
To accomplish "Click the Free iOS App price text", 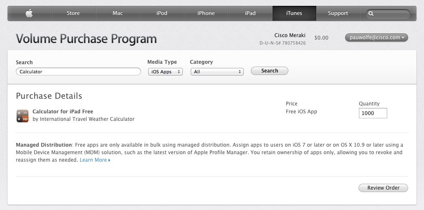I will tap(301, 112).
